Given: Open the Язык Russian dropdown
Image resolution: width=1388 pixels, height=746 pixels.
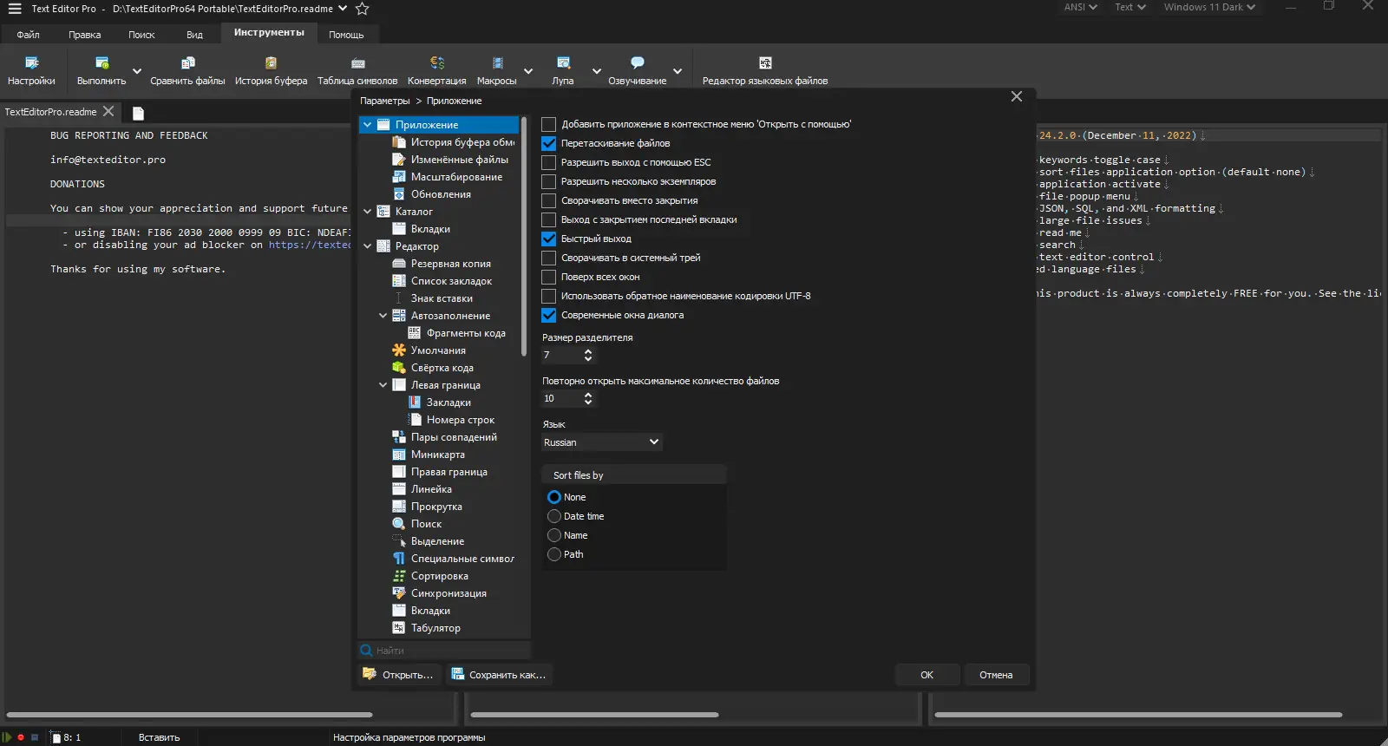Looking at the screenshot, I should (x=602, y=442).
